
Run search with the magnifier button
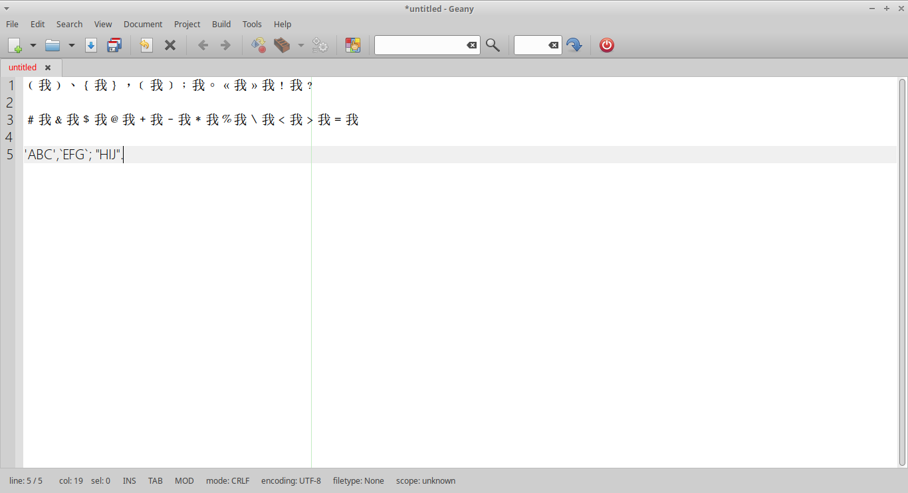click(493, 45)
